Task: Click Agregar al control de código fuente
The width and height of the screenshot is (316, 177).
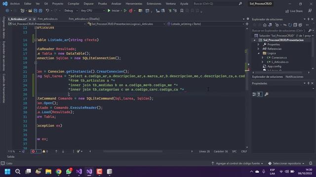Action: tap(237, 163)
